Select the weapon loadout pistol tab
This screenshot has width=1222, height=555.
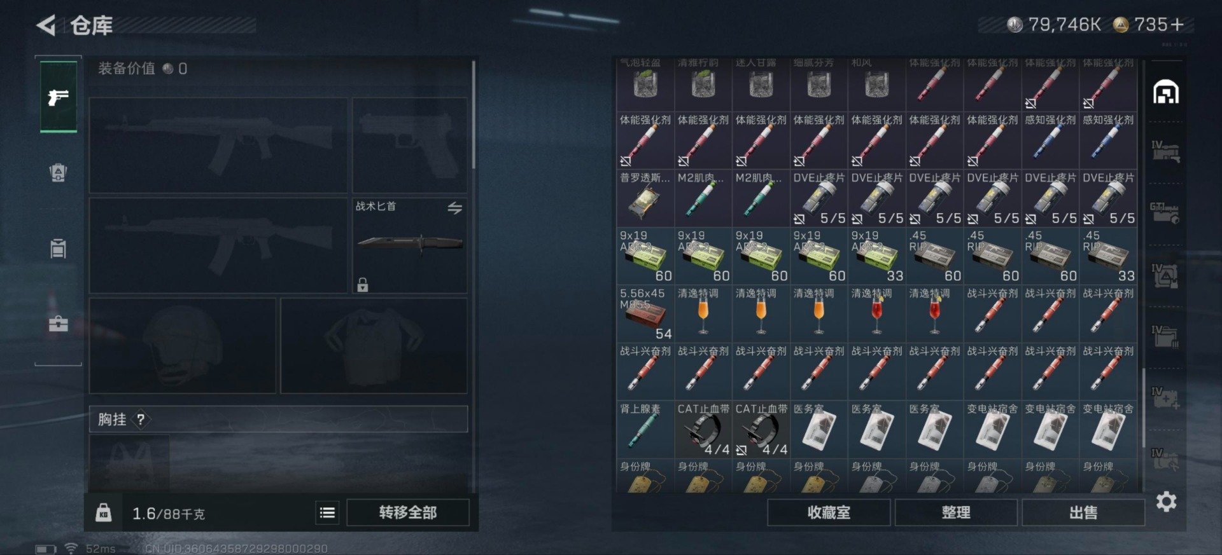pos(59,97)
